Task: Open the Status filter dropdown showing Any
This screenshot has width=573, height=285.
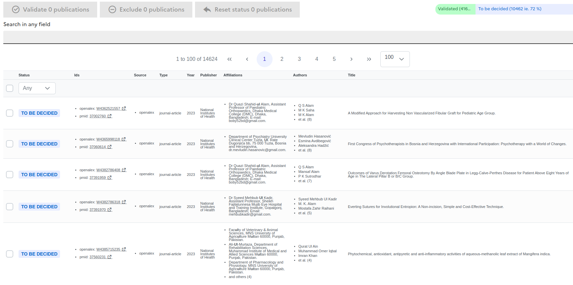Action: tap(37, 88)
